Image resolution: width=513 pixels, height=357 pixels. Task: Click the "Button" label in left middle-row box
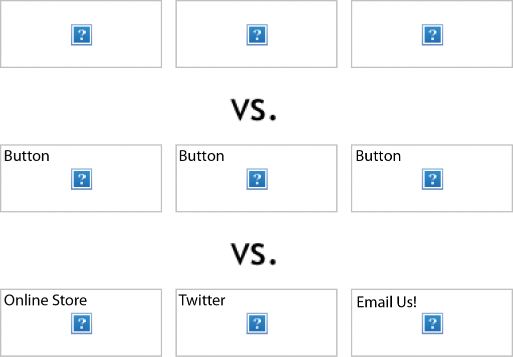[x=27, y=156]
